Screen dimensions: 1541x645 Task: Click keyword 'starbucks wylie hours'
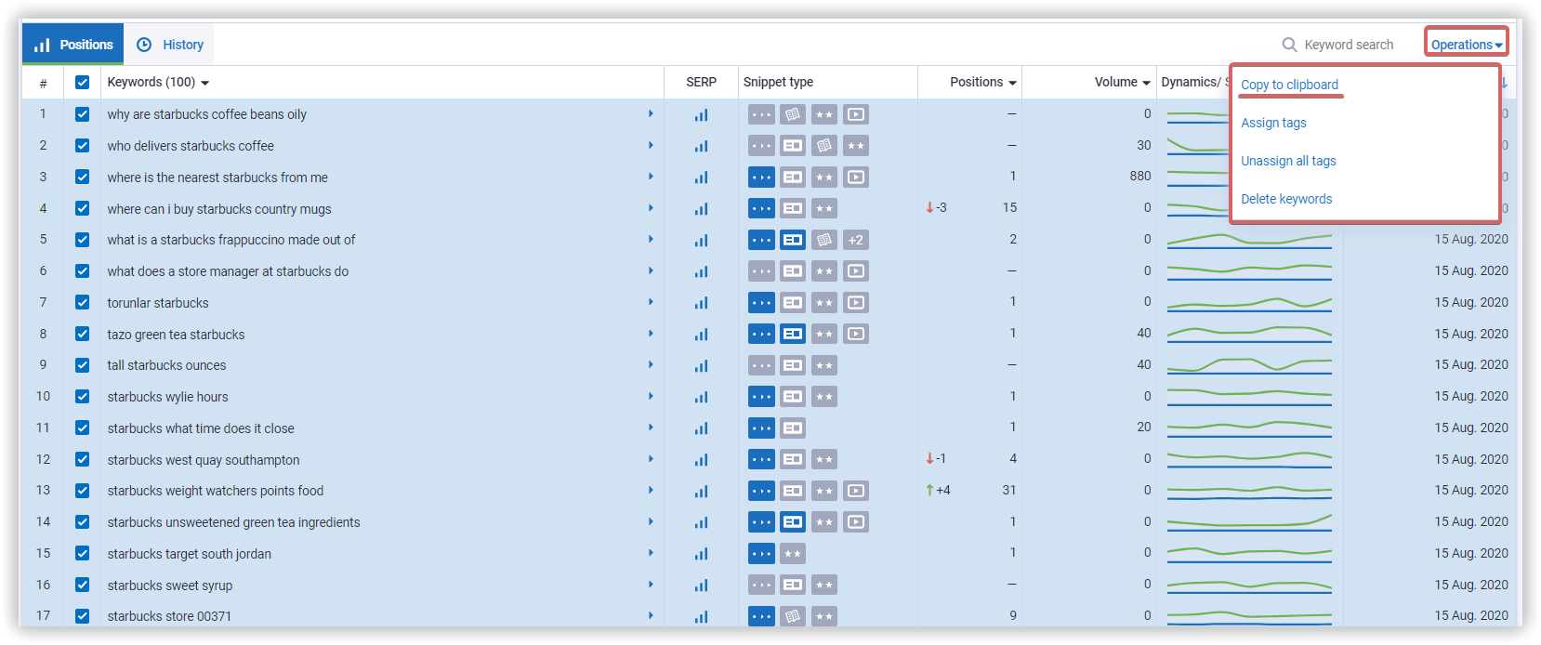click(x=167, y=397)
